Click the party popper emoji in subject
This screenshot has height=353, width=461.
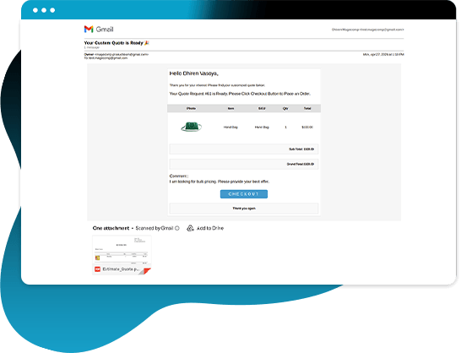[x=147, y=43]
